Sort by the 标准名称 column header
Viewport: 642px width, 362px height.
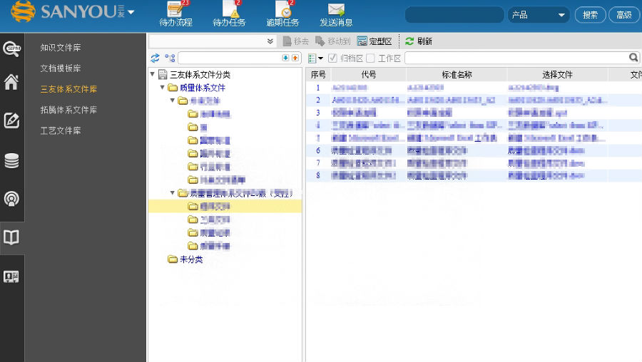click(457, 74)
